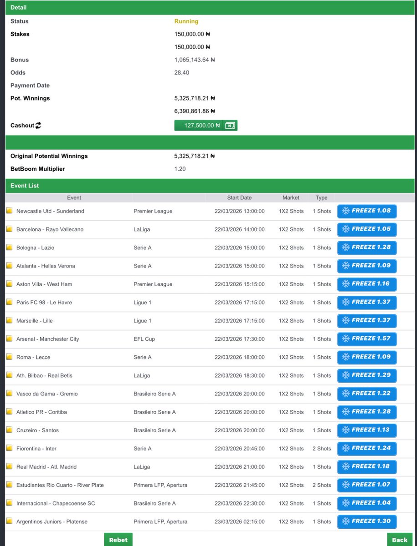This screenshot has width=417, height=546.
Task: Click yellow status icon for Arsenal - Manchester City
Action: (x=9, y=339)
